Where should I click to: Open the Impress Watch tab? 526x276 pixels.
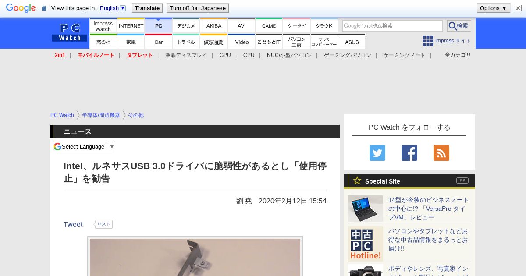point(103,26)
